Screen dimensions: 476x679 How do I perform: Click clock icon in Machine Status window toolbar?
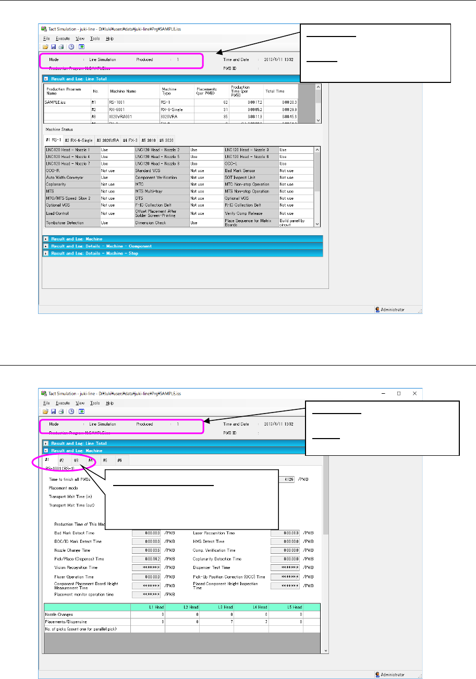(70, 46)
